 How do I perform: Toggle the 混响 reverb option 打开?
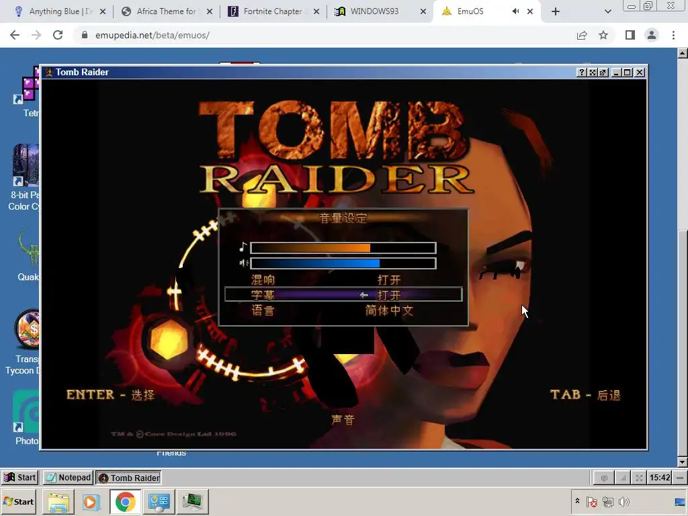[389, 280]
